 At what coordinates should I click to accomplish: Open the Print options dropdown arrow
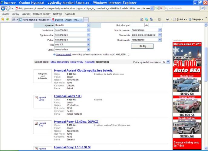[171, 19]
